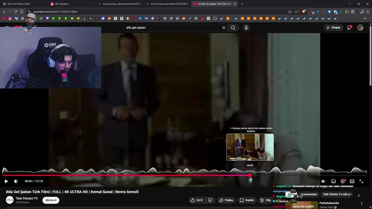Viewport: 372px width, 209px height.
Task: Enter fullscreen mode in the player
Action: pyautogui.click(x=361, y=181)
